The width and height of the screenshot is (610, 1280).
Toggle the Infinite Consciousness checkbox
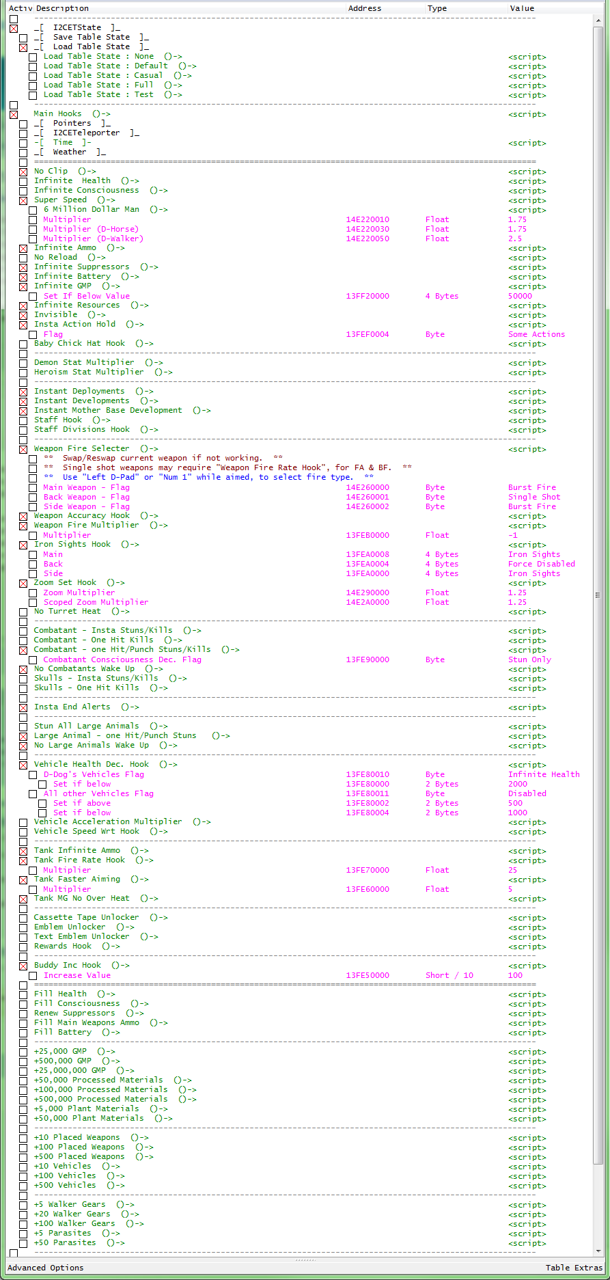(x=23, y=191)
